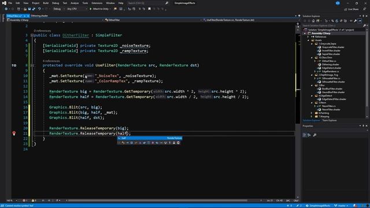370x208 pixels.
Task: Click the Assembly-CSharp project navigation dropdown
Action: pyautogui.click(x=55, y=20)
